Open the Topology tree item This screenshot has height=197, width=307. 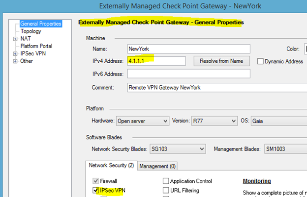31,31
